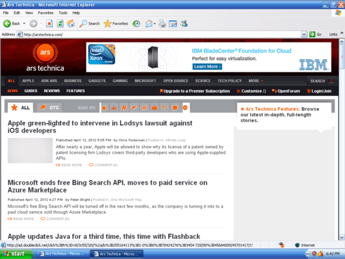
Task: Click the popup blocker status bar icon
Action: [x=281, y=245]
